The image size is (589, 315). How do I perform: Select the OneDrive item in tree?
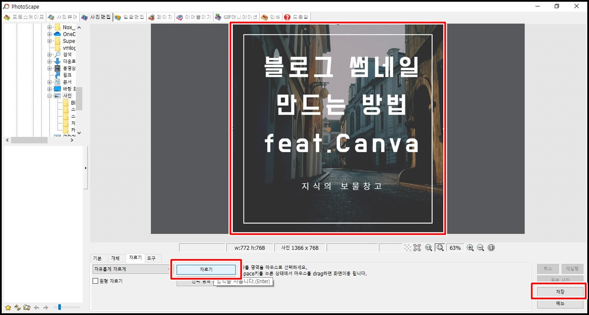(x=69, y=34)
